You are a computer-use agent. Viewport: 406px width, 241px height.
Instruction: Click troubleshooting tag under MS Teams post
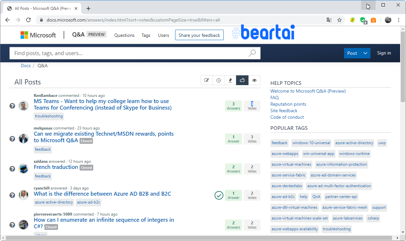point(49,116)
